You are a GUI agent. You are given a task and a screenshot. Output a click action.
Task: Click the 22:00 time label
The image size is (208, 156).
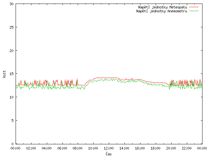(x=187, y=148)
